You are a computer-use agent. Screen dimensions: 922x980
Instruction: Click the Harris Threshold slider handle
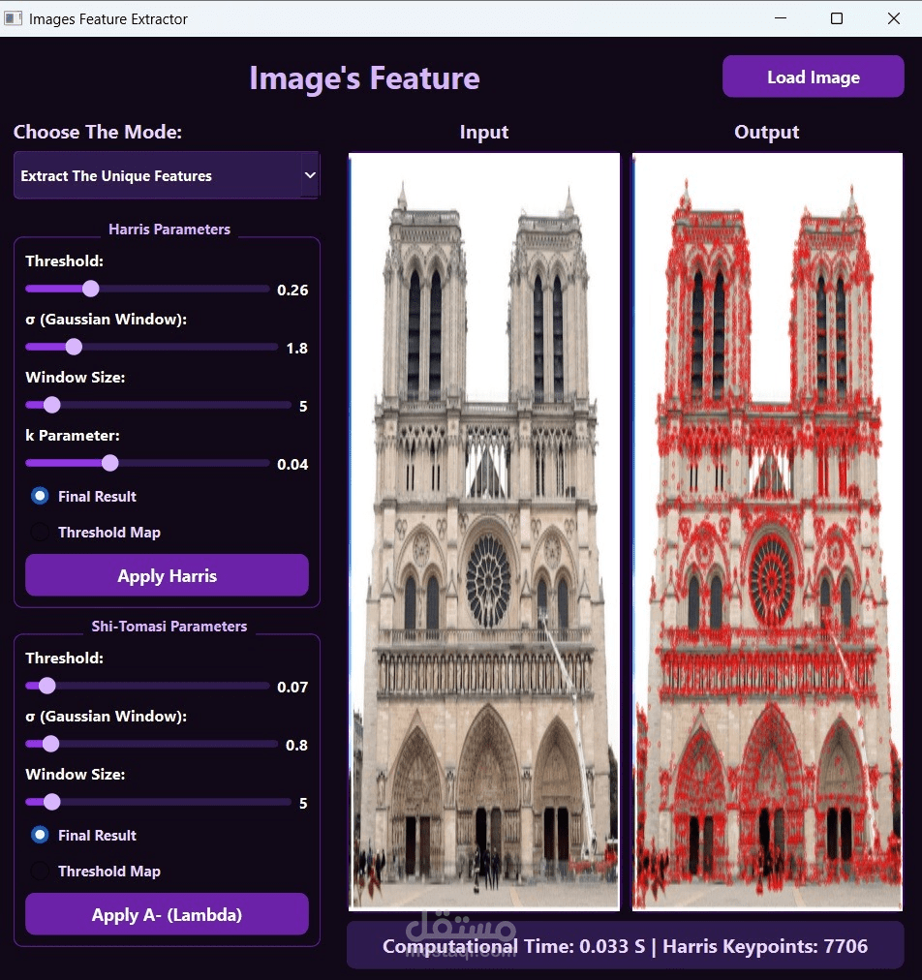(91, 289)
